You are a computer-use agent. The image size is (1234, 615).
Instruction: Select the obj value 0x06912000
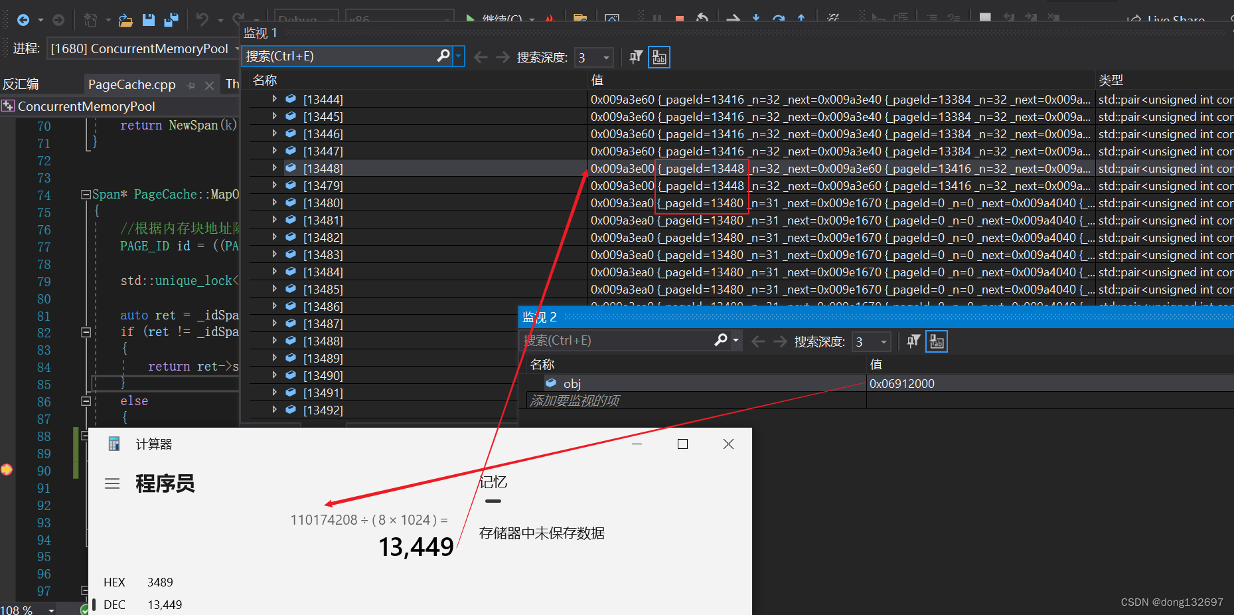coord(902,383)
